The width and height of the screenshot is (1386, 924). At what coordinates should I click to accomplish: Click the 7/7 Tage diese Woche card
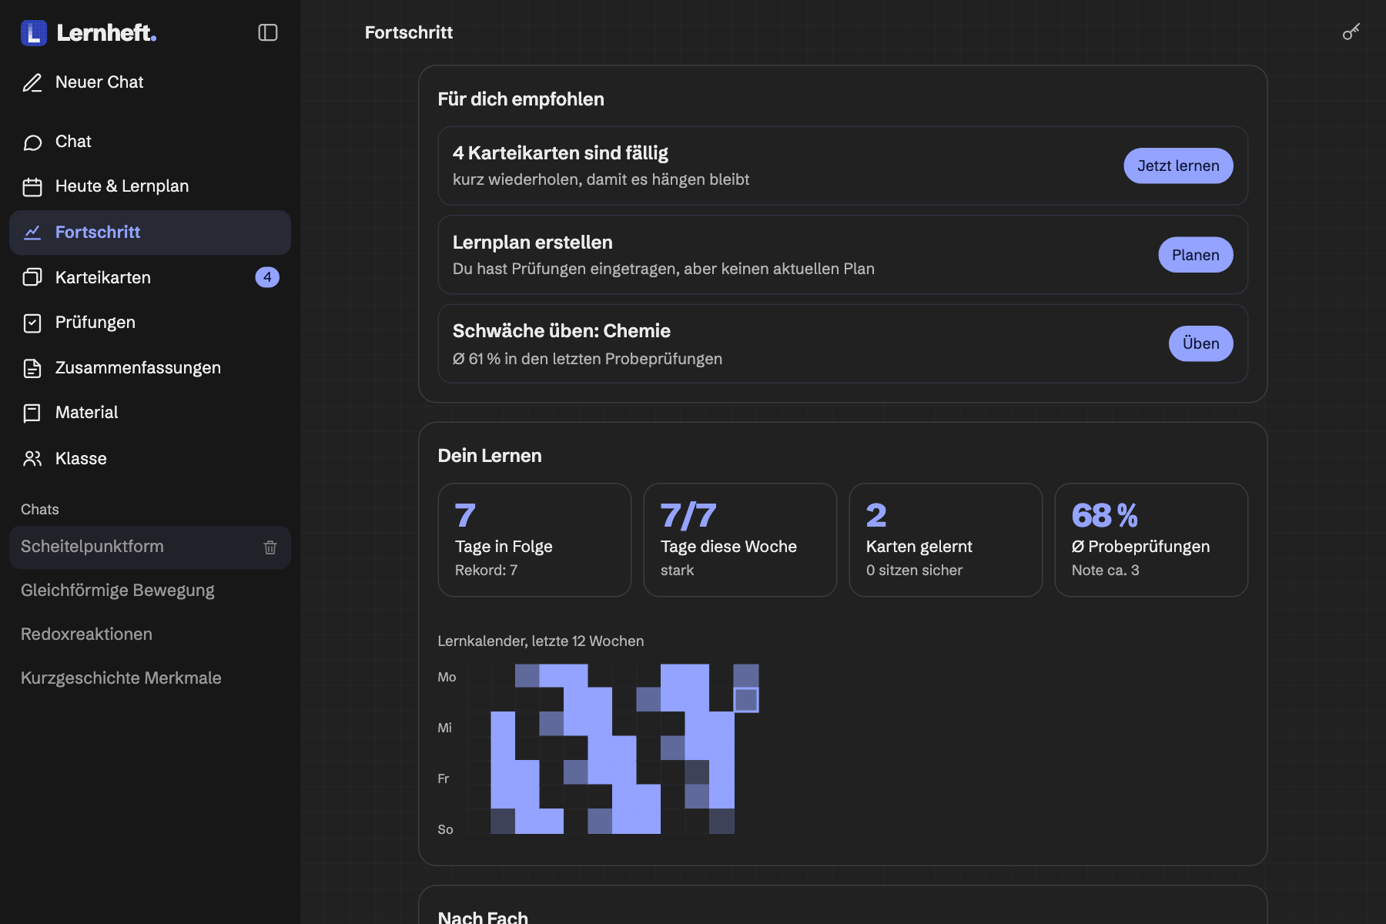click(x=740, y=540)
